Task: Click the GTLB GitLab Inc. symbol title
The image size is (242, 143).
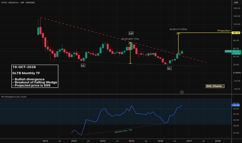Action: click(18, 3)
